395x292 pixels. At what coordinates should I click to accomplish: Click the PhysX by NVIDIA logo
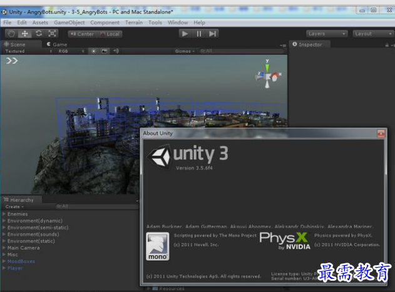pos(285,241)
